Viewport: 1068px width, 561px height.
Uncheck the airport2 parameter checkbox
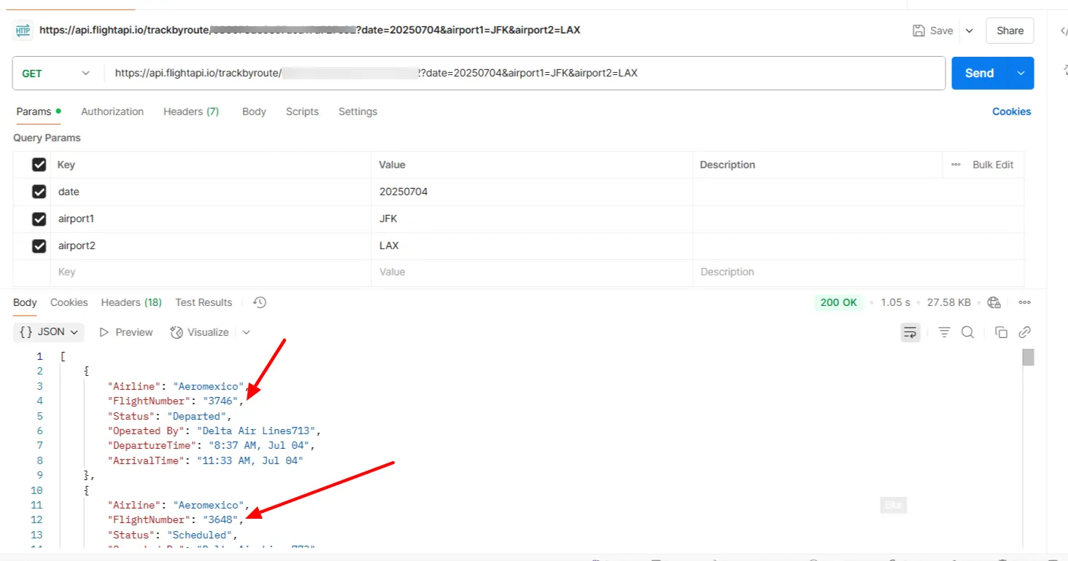point(39,246)
